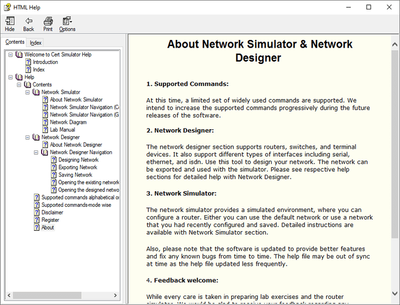Click question icon beside Register
The image size is (400, 305).
[x=37, y=220]
